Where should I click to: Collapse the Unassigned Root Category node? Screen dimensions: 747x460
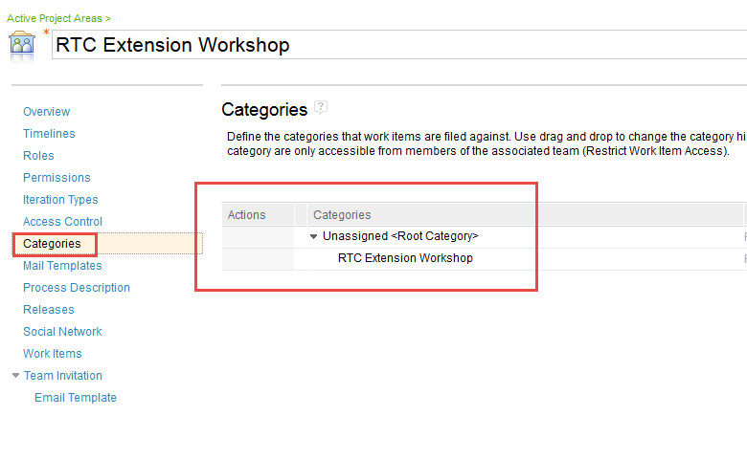[313, 236]
